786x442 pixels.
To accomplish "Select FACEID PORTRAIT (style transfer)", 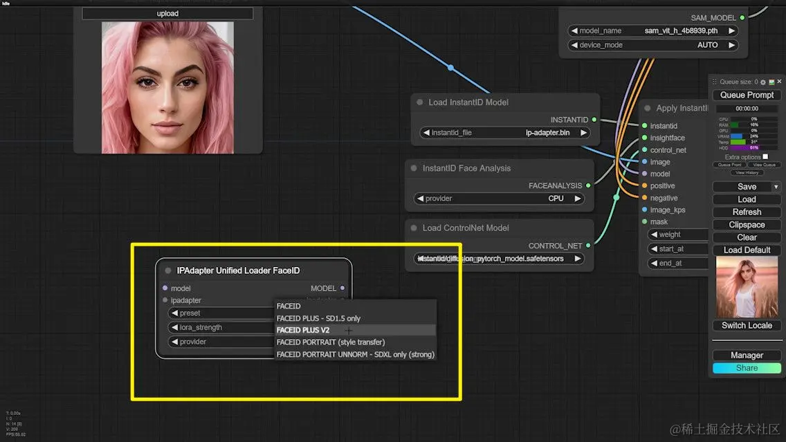I will coord(355,342).
